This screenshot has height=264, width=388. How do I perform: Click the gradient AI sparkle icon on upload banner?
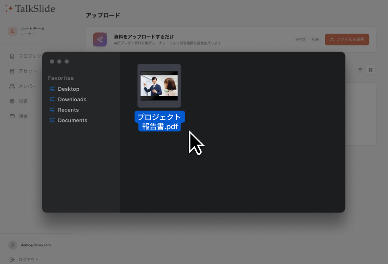point(100,39)
